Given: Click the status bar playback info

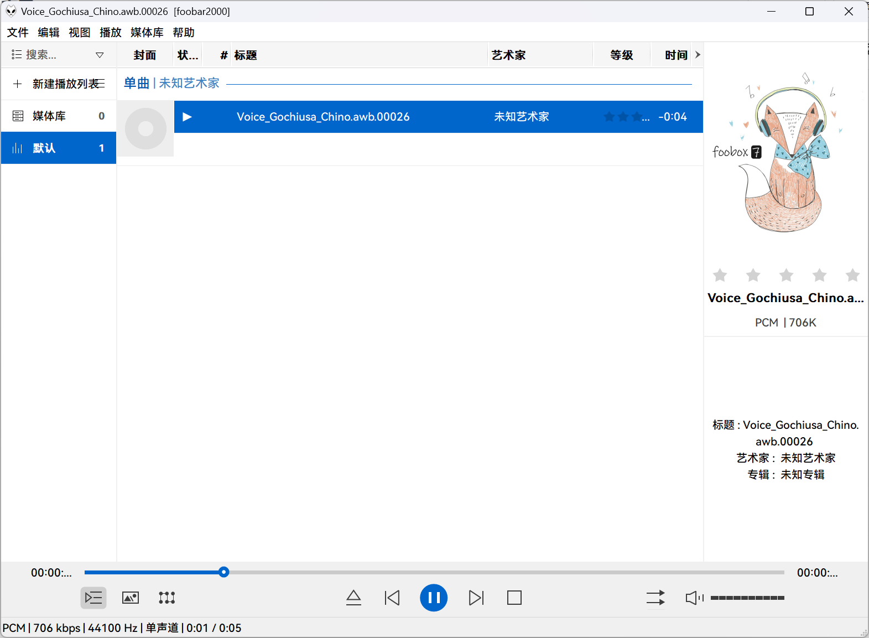Looking at the screenshot, I should tap(122, 628).
